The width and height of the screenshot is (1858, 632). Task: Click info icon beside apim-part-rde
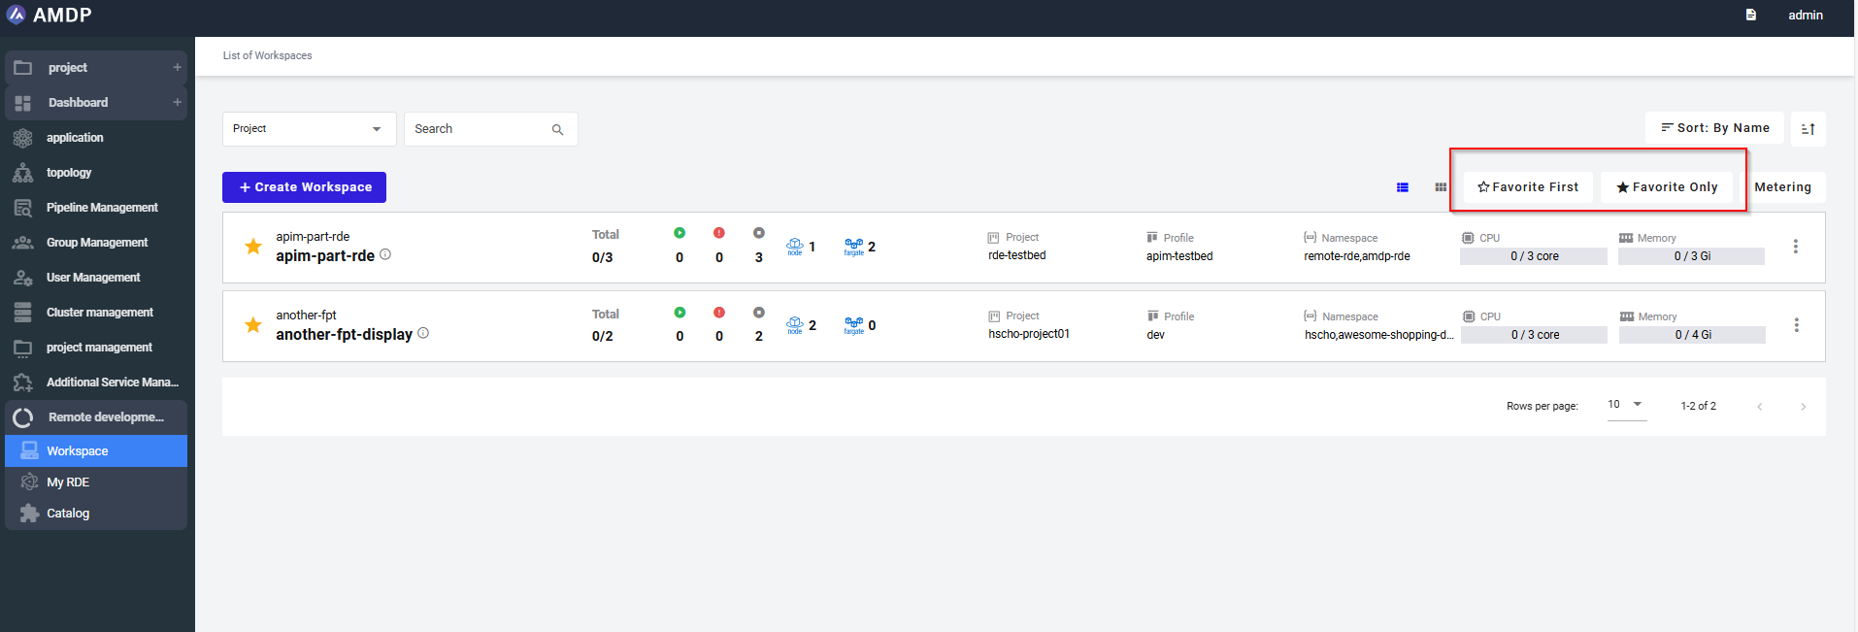pos(385,254)
